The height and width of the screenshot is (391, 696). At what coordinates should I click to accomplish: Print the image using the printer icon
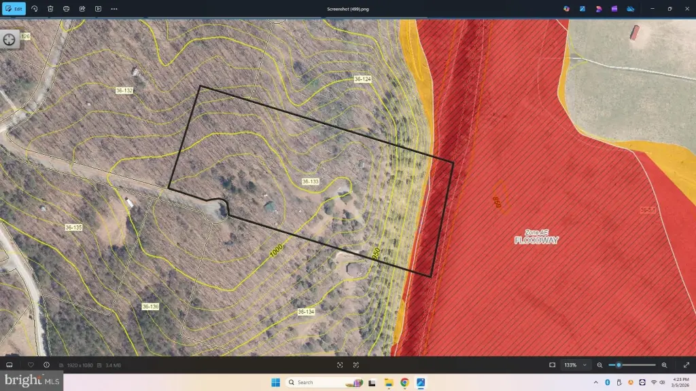coord(66,9)
